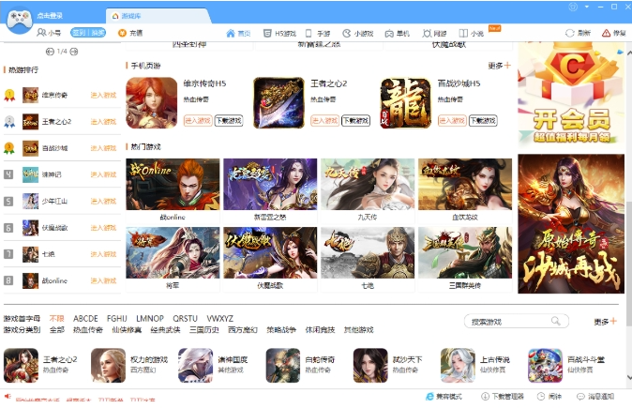The image size is (632, 408).
Task: Open the 手游 mobile games icon
Action: point(308,33)
